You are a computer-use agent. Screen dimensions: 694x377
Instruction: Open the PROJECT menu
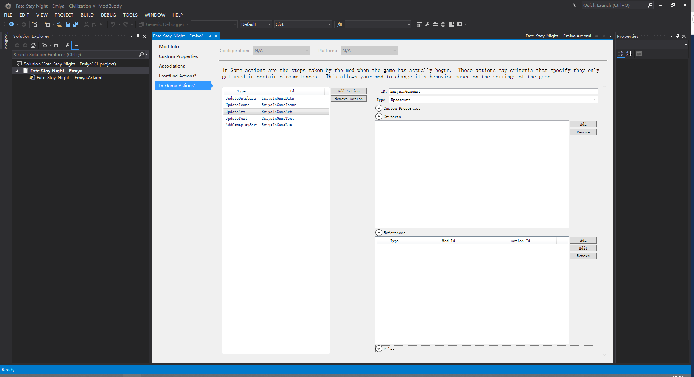pyautogui.click(x=64, y=15)
